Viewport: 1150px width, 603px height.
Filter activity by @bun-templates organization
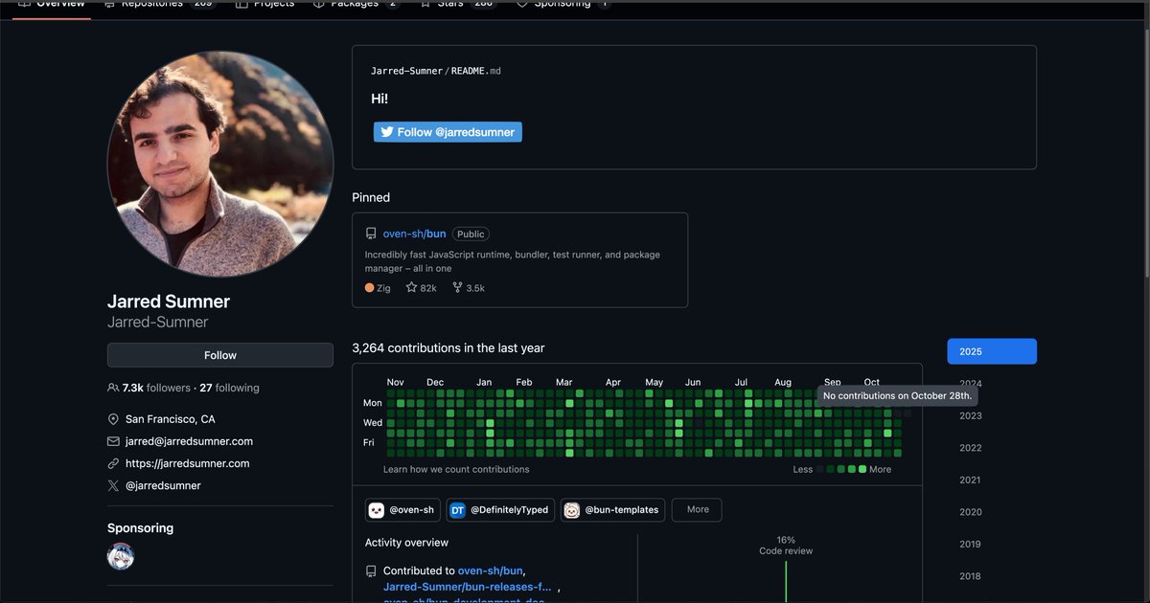click(x=613, y=510)
